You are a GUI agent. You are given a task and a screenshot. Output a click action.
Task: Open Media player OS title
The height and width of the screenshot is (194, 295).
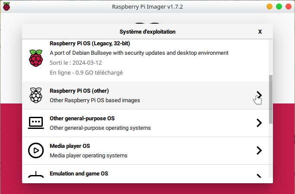(70, 146)
